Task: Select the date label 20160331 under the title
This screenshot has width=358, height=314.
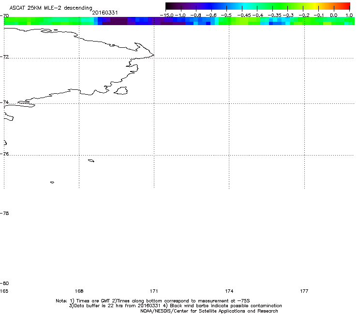Action: coord(105,13)
